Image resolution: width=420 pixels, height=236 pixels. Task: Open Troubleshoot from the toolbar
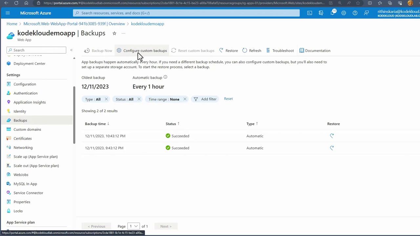click(x=280, y=50)
